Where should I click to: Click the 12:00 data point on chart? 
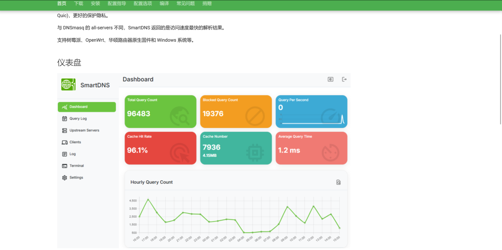313,206
